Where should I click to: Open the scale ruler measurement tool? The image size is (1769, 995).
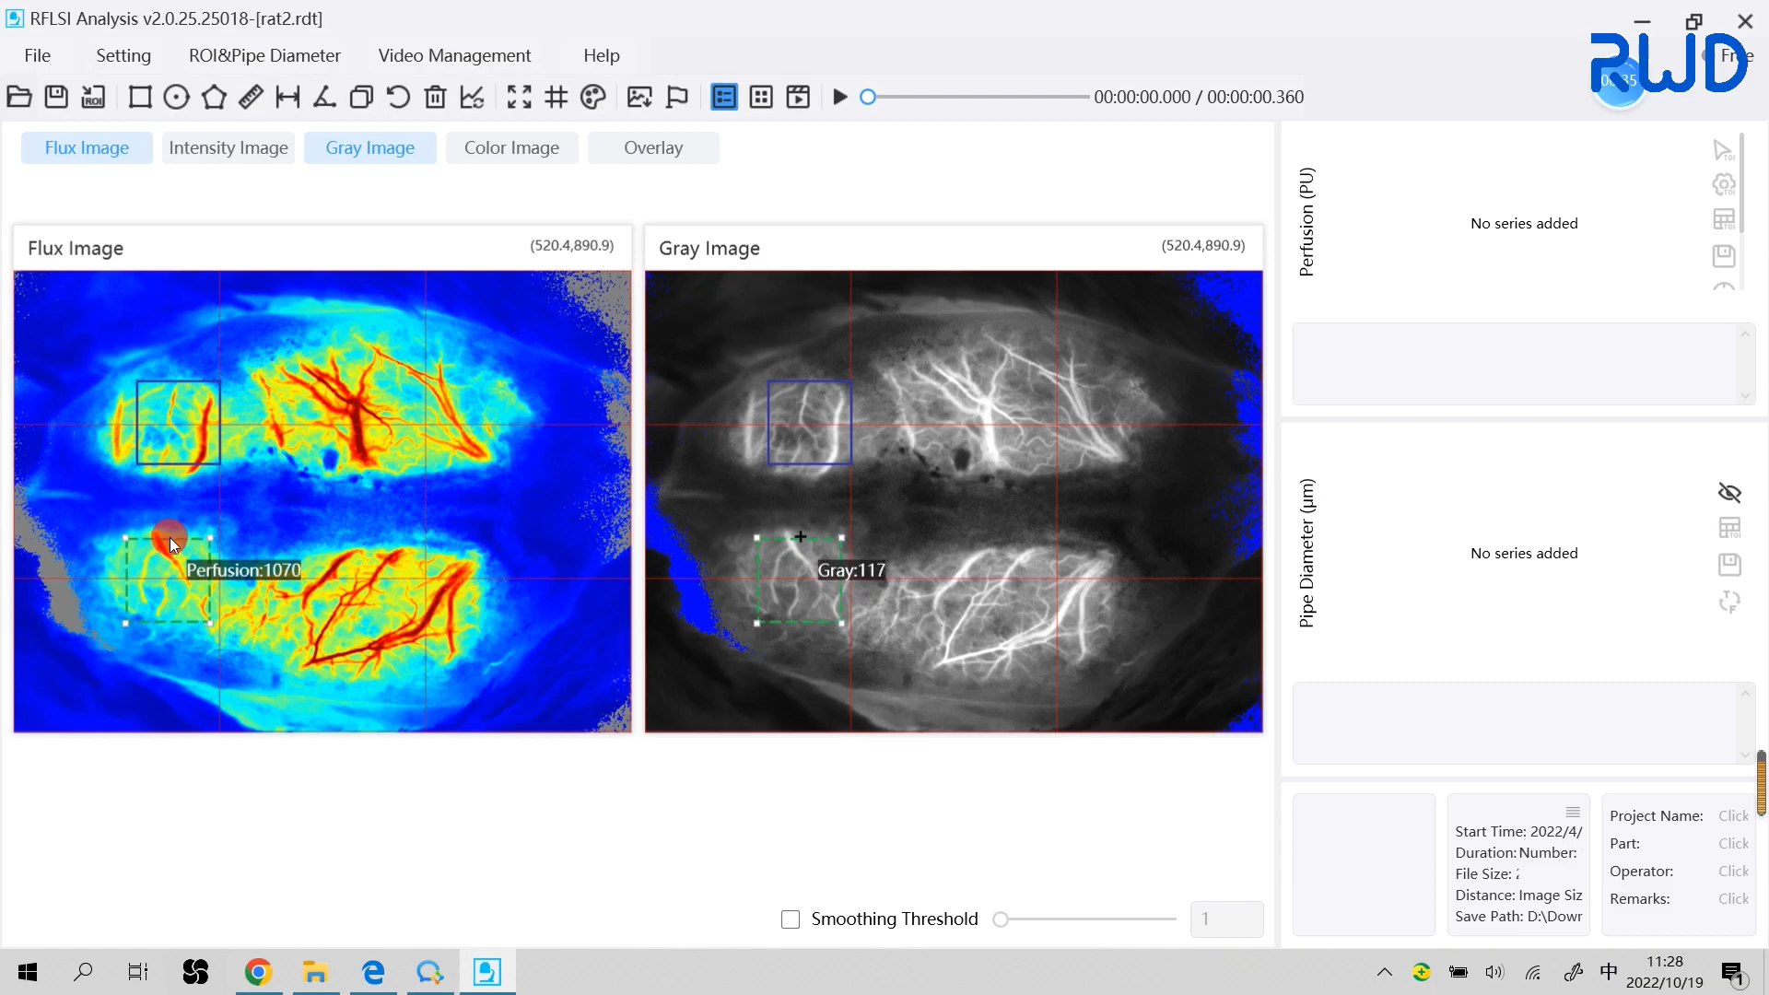(x=251, y=97)
